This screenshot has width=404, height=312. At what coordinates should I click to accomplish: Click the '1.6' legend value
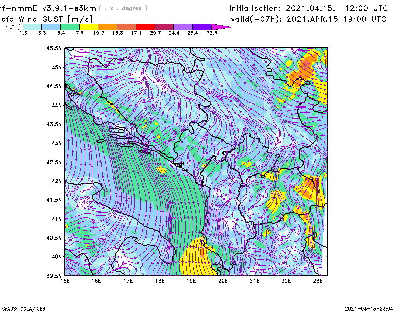(x=23, y=33)
